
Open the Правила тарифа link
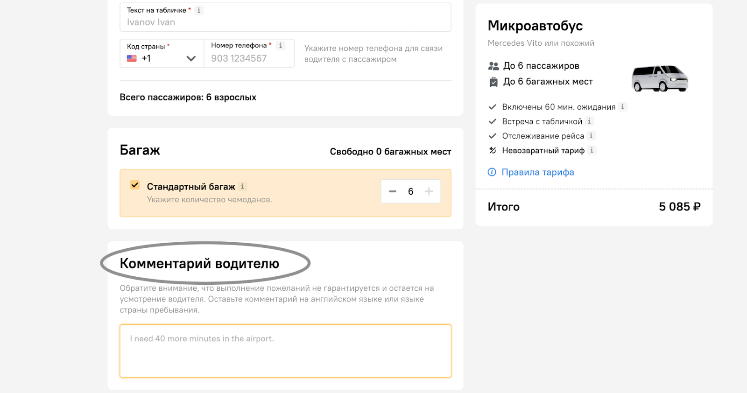[538, 172]
